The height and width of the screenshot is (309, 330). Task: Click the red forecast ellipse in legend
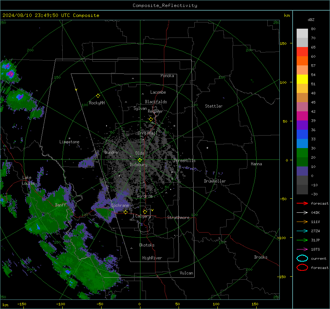coord(302,267)
